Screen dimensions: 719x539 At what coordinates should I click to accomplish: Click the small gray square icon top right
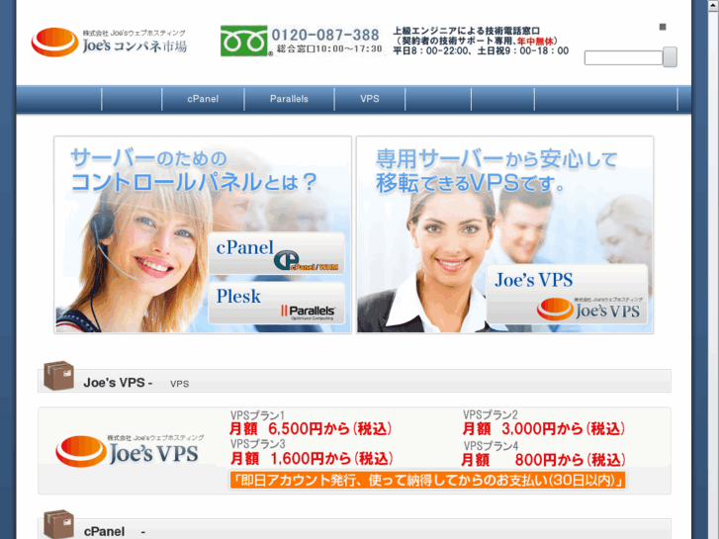coord(663,27)
